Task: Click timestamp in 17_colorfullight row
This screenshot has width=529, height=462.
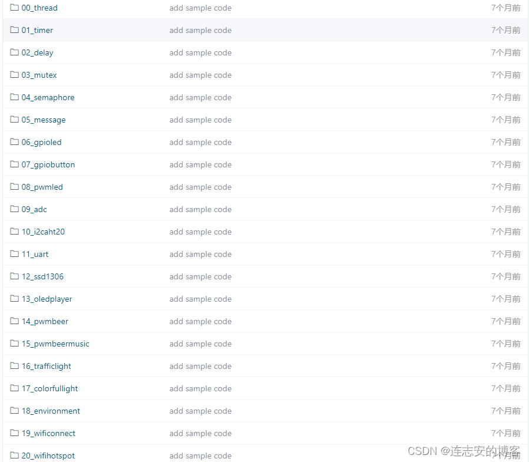Action: tap(505, 388)
